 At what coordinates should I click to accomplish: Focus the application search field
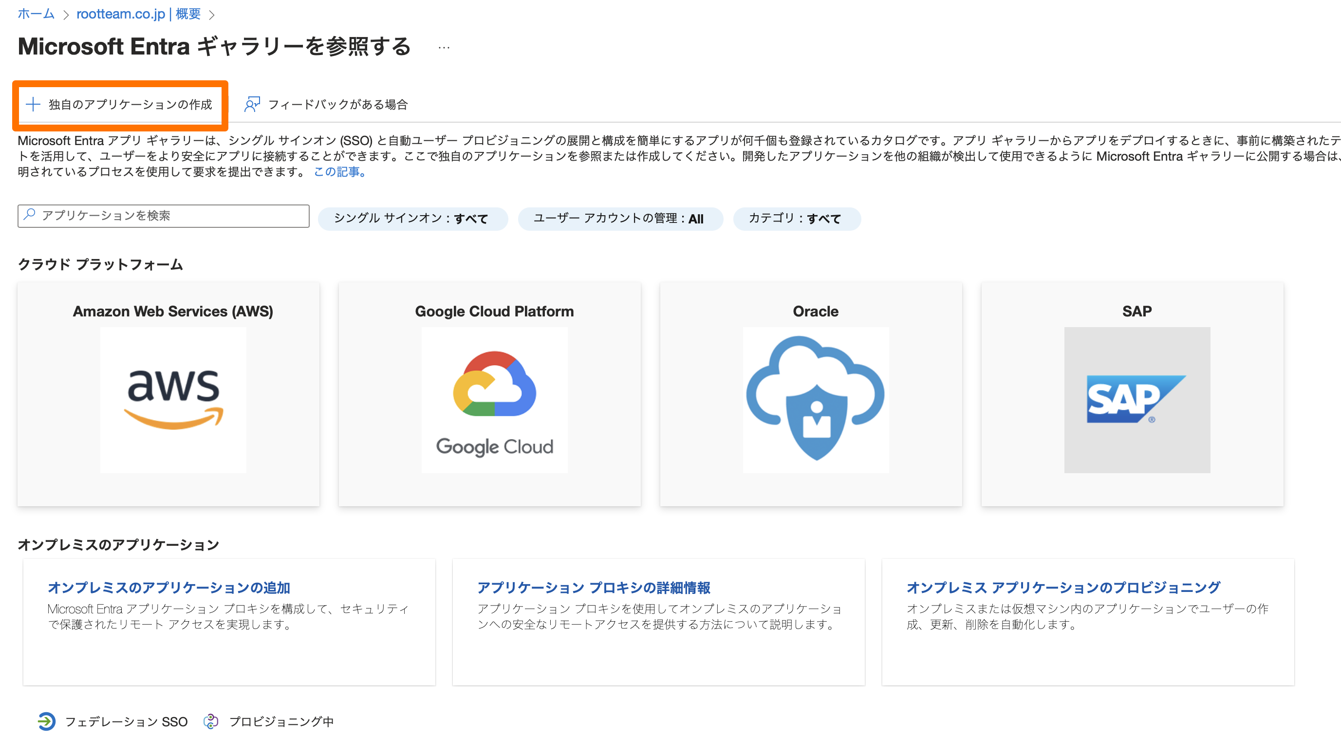pos(172,216)
